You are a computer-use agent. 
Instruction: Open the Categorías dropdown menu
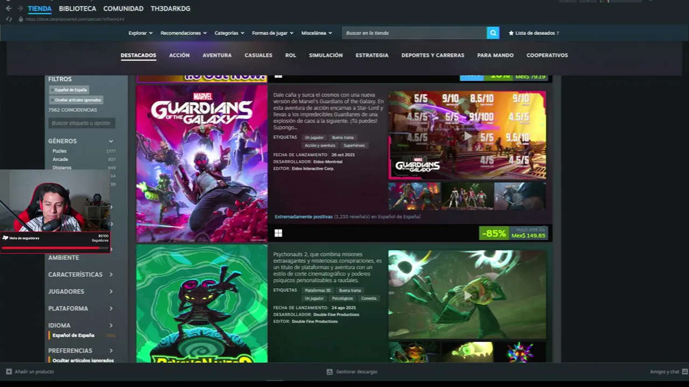229,33
